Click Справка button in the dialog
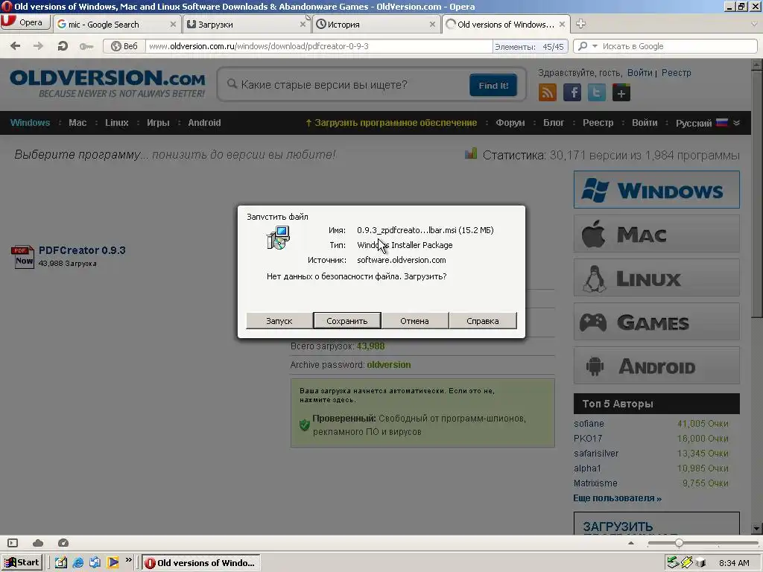This screenshot has height=572, width=763. (x=483, y=321)
